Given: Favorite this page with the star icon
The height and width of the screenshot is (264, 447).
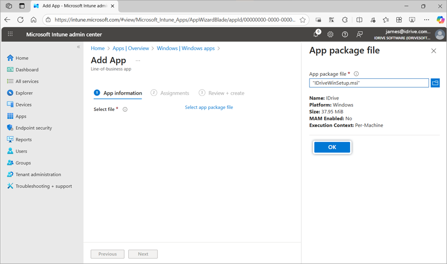Looking at the screenshot, I should [x=302, y=20].
